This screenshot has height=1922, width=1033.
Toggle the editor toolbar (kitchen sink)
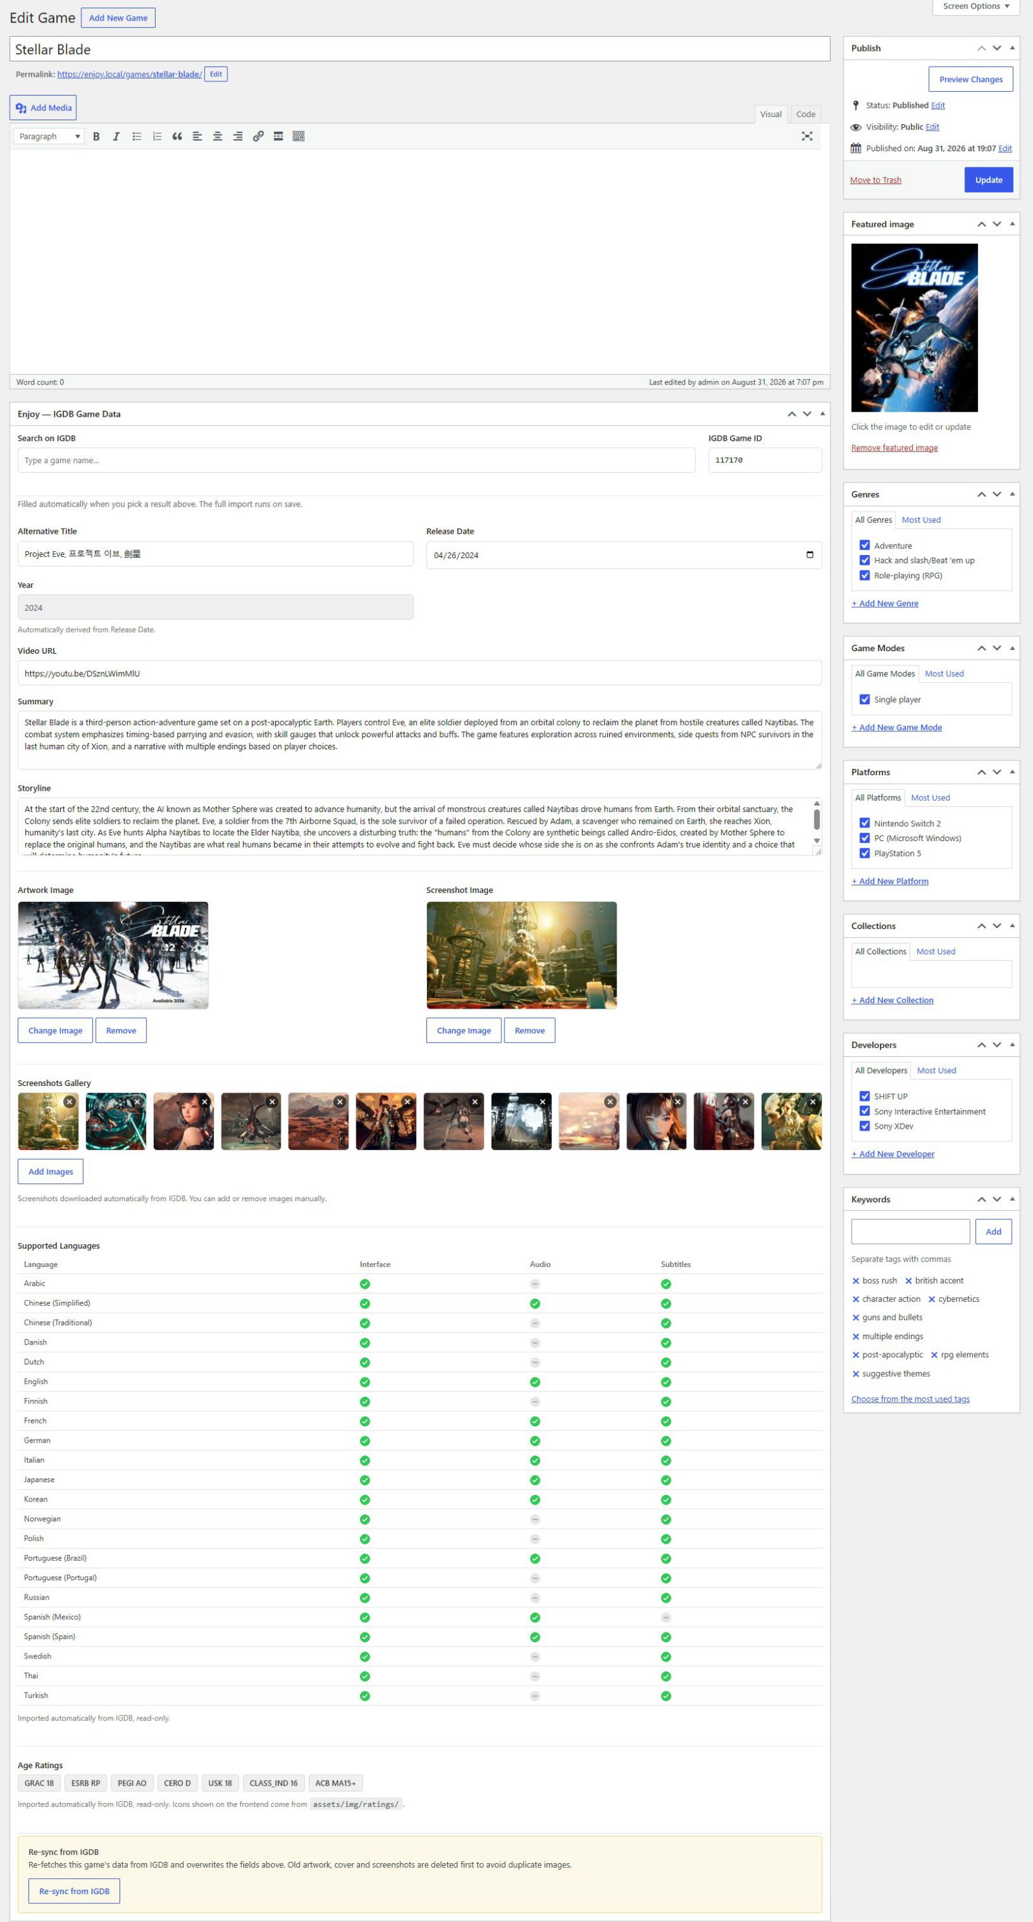298,136
